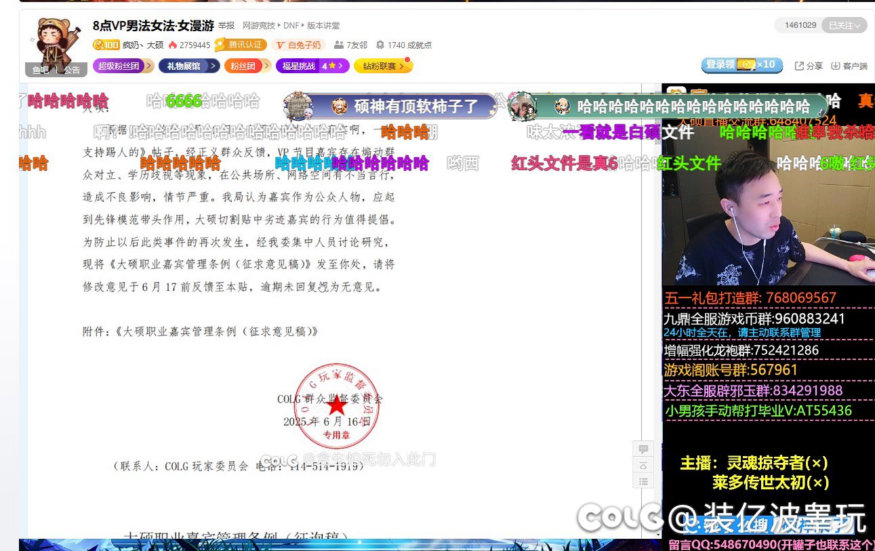Image resolution: width=875 pixels, height=551 pixels.
Task: Open the 已关注 followed dropdown
Action: click(845, 25)
